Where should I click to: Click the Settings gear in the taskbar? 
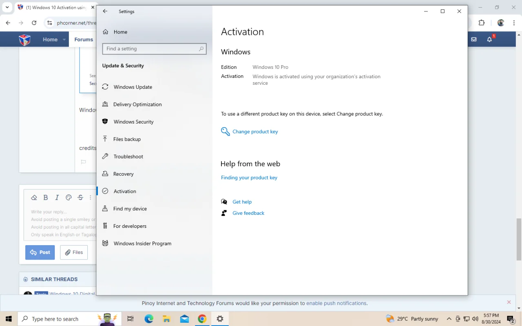click(x=220, y=319)
